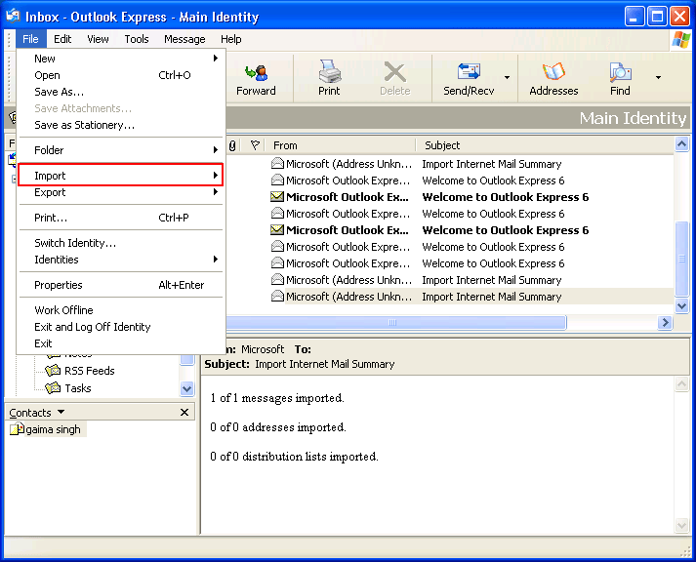Click horizontal scrollbar right arrow
The image size is (696, 562).
tap(665, 323)
